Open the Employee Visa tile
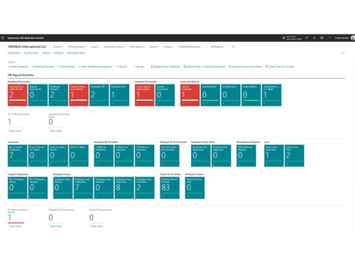This screenshot has height=266, width=355. tap(119, 95)
